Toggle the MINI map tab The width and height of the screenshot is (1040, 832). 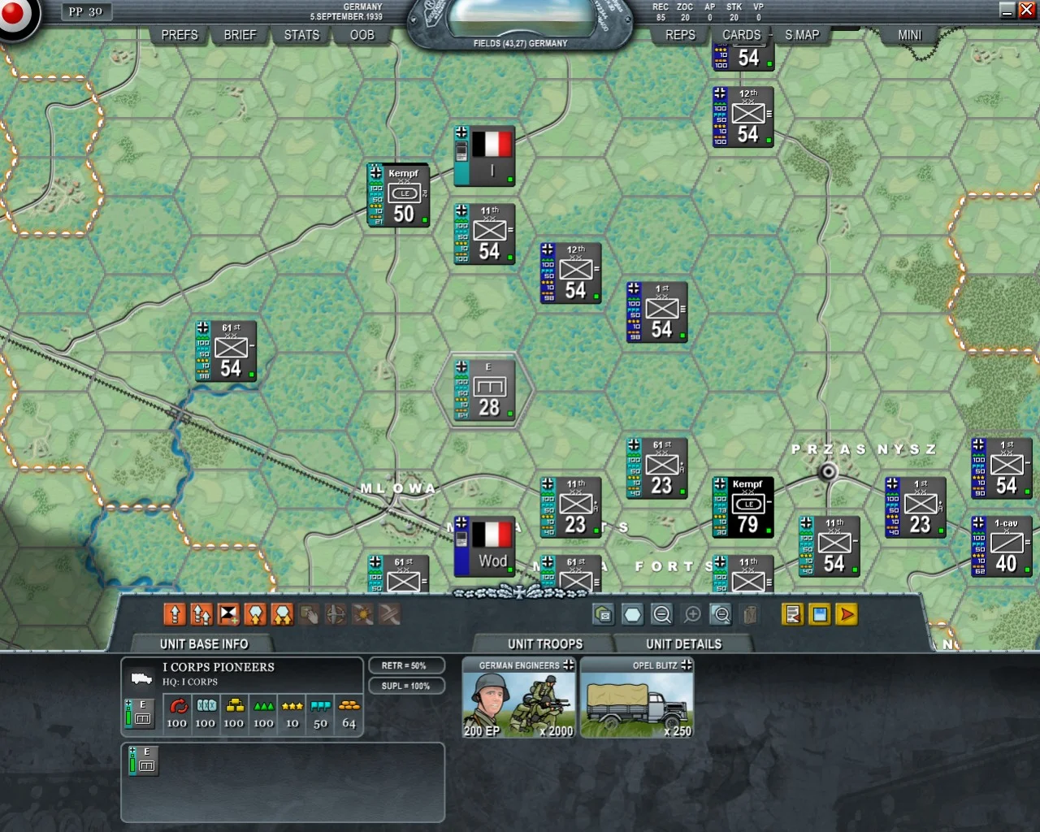click(x=910, y=35)
